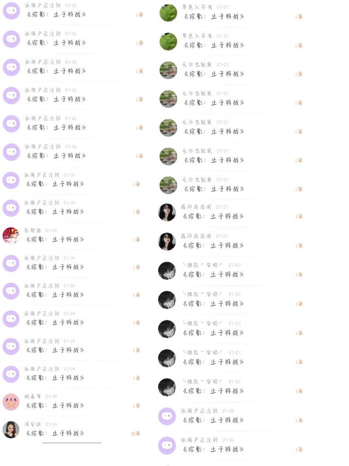The height and width of the screenshot is (466, 349).
Task: Click the 10朵 flower count
Action: (x=135, y=434)
